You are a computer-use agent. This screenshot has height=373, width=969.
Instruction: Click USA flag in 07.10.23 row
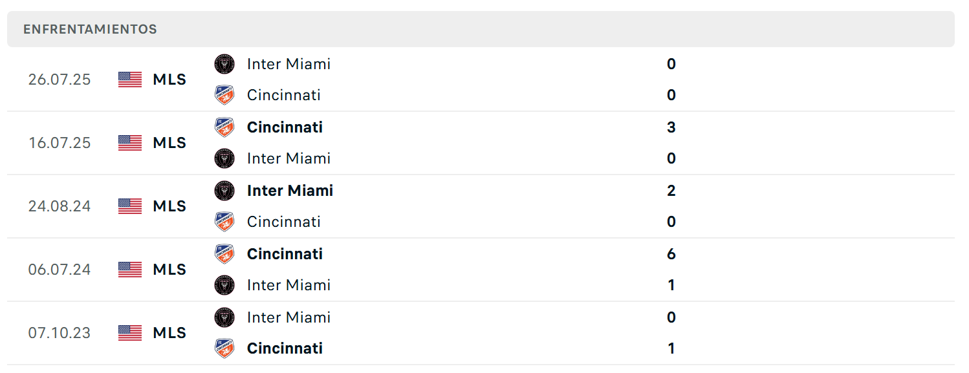pos(130,333)
